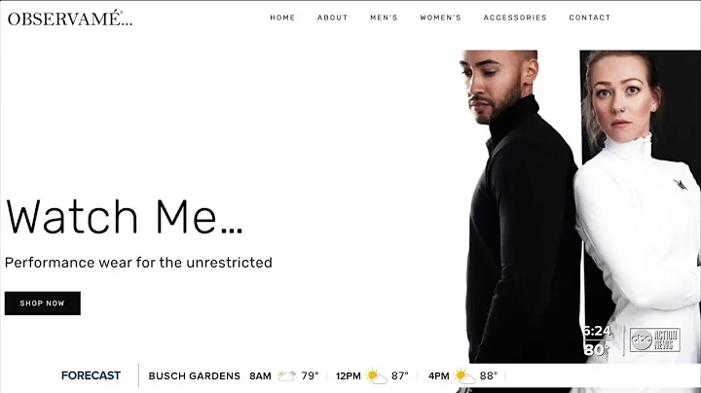The width and height of the screenshot is (701, 393).
Task: Click the 8AM partly cloudy weather icon
Action: point(286,376)
